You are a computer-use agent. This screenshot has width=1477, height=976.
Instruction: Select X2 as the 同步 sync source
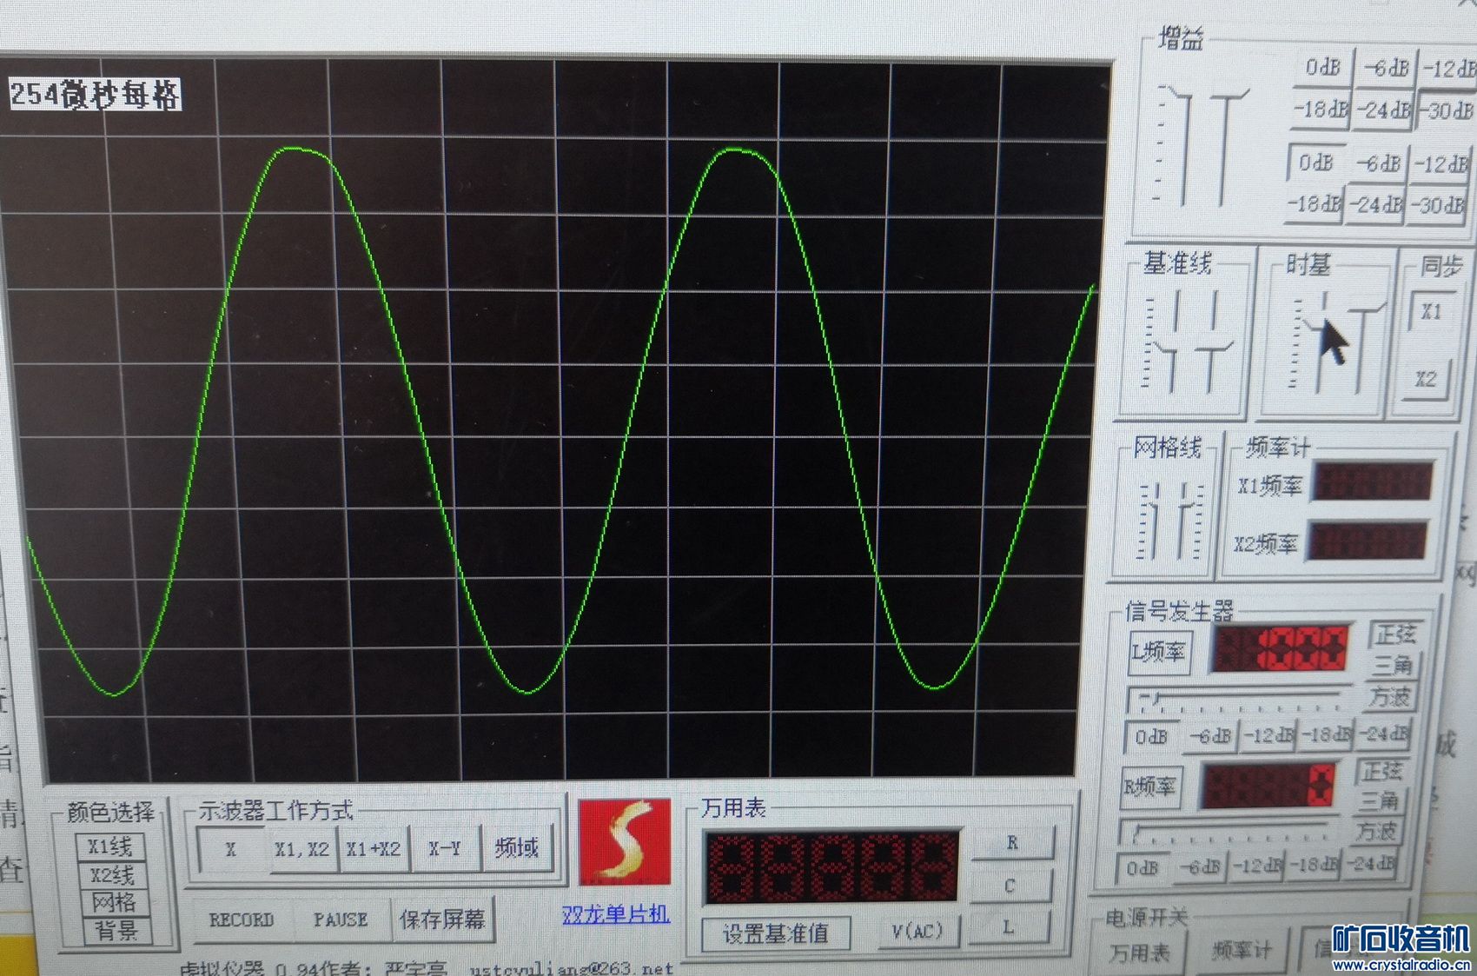point(1427,380)
